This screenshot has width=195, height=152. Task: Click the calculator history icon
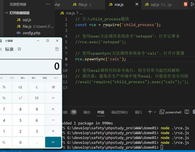[57, 49]
